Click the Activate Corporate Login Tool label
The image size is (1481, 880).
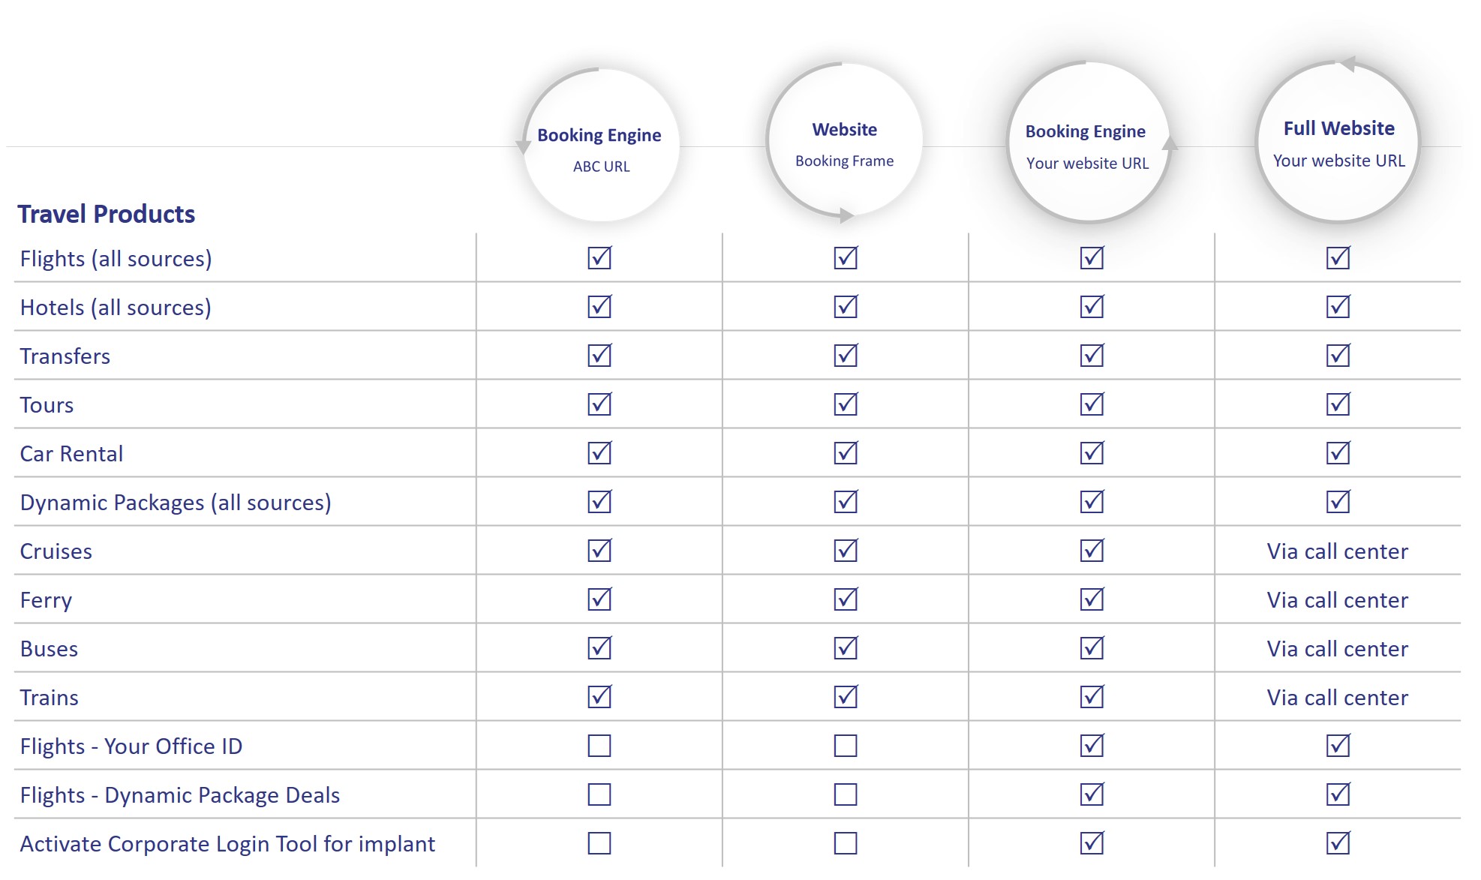227,844
